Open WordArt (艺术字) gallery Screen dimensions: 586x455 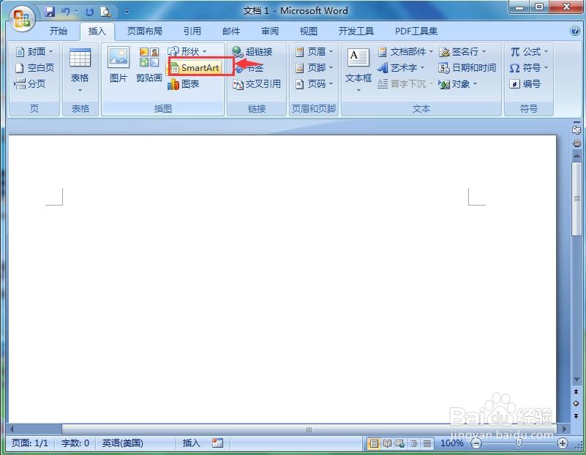click(x=401, y=67)
